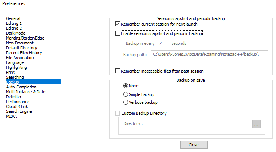Viewport: 276px width, 152px height.
Task: Switch to Dark Mode settings
Action: 16,33
